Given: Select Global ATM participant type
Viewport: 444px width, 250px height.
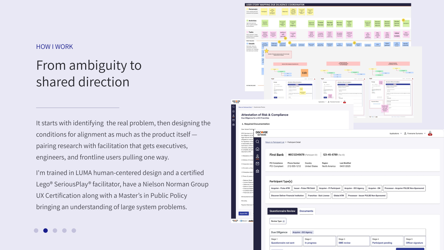Looking at the screenshot, I should tap(339, 196).
